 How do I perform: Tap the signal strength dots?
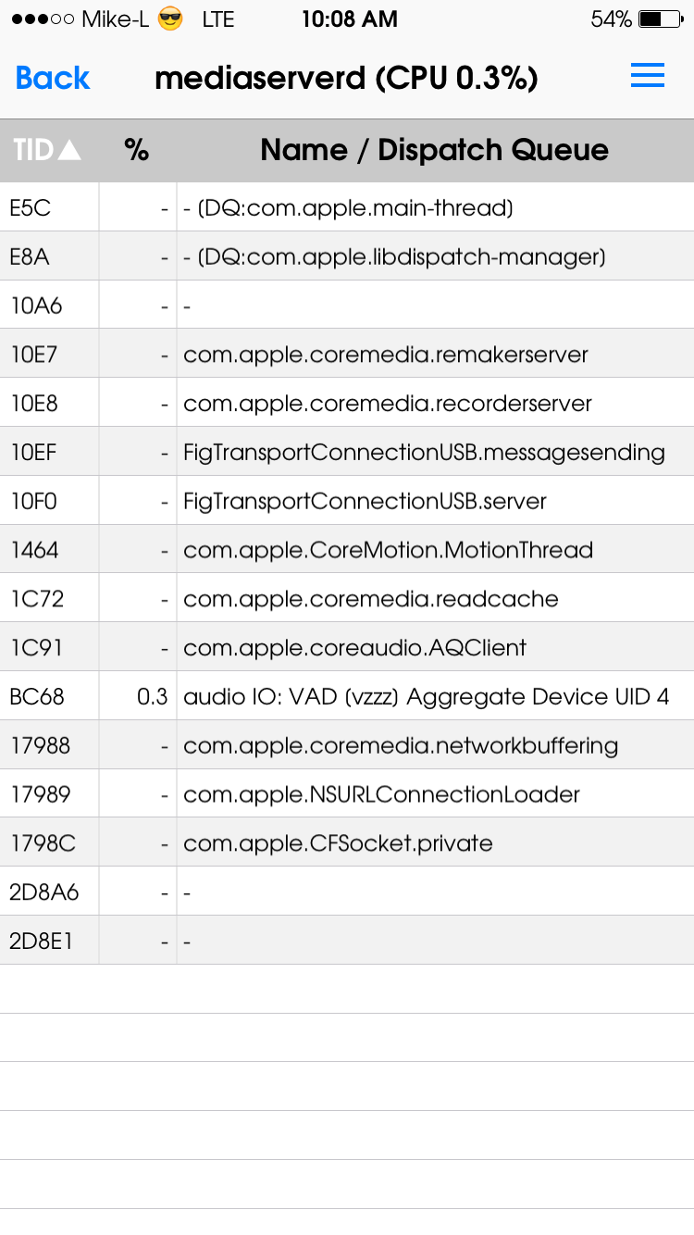(x=41, y=19)
